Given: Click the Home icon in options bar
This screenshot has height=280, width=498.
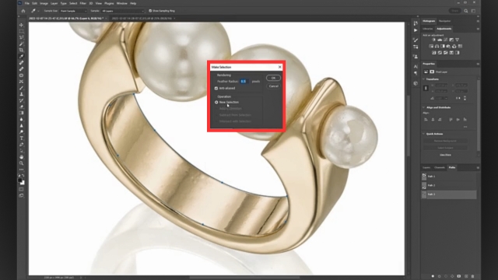Looking at the screenshot, I should coord(23,11).
